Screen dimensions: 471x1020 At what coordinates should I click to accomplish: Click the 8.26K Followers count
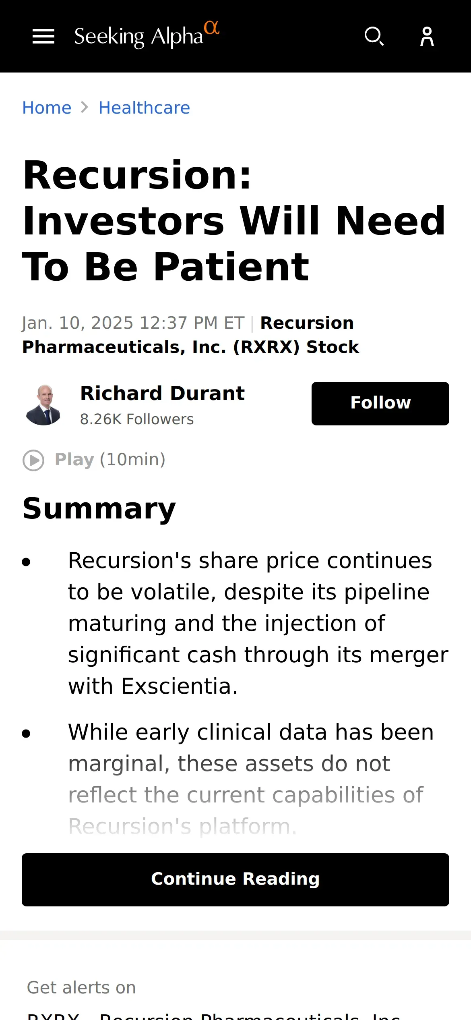pos(137,419)
